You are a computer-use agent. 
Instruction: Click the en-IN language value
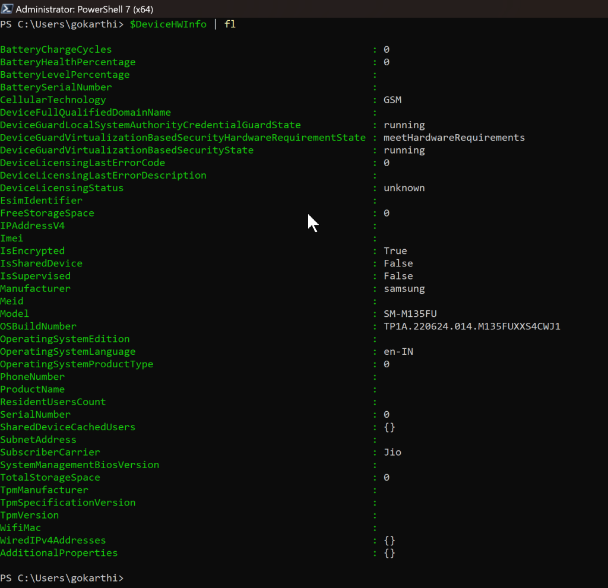[x=398, y=352]
